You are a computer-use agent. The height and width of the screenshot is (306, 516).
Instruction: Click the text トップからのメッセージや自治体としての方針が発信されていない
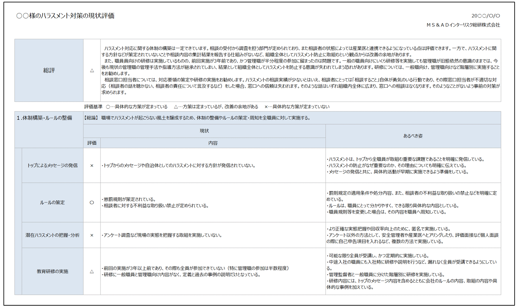(178, 165)
